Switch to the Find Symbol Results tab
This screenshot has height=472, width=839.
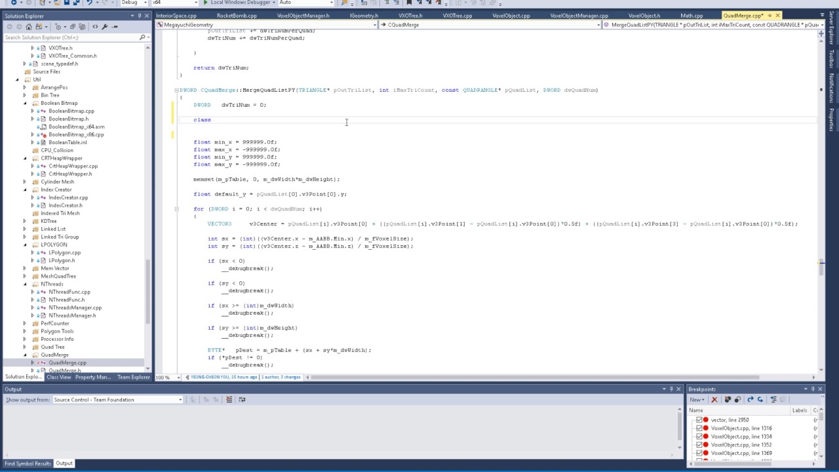point(28,463)
